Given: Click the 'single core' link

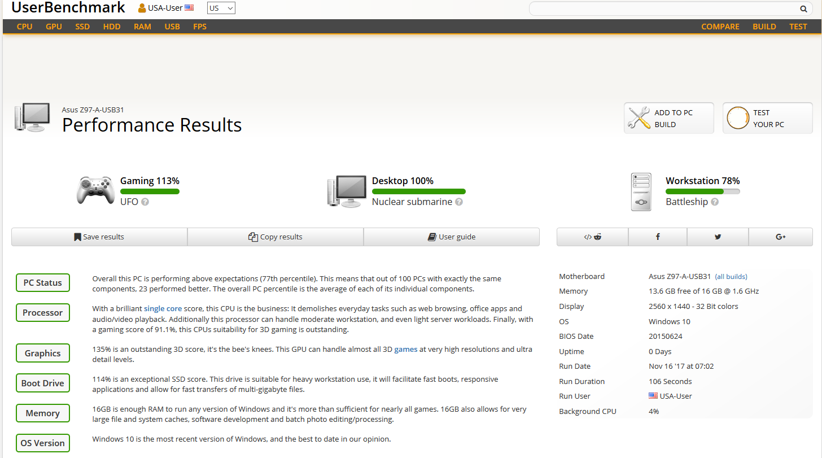Looking at the screenshot, I should click(163, 308).
